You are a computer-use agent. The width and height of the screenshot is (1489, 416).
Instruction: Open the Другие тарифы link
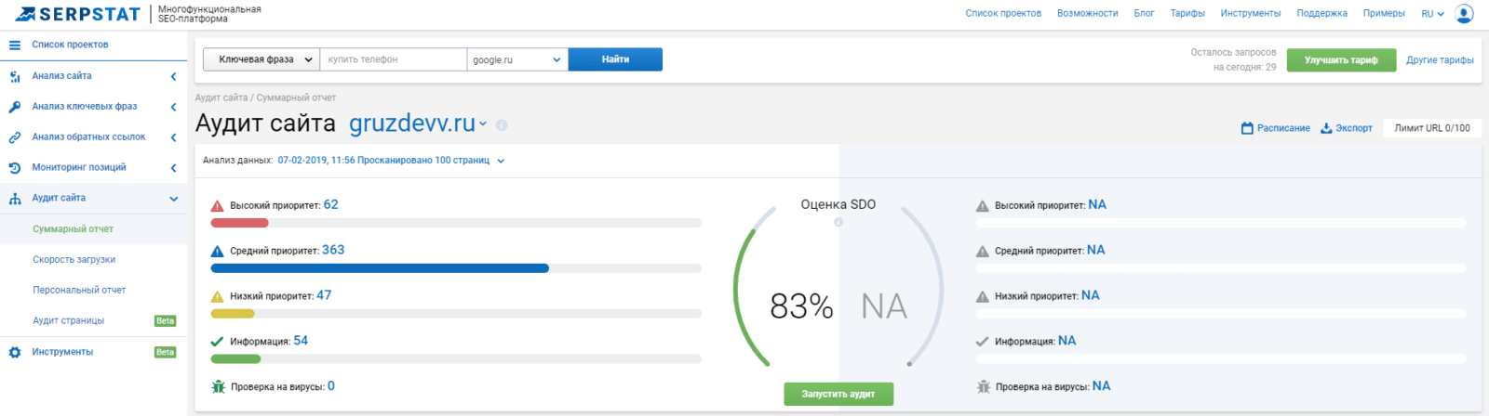pos(1440,60)
